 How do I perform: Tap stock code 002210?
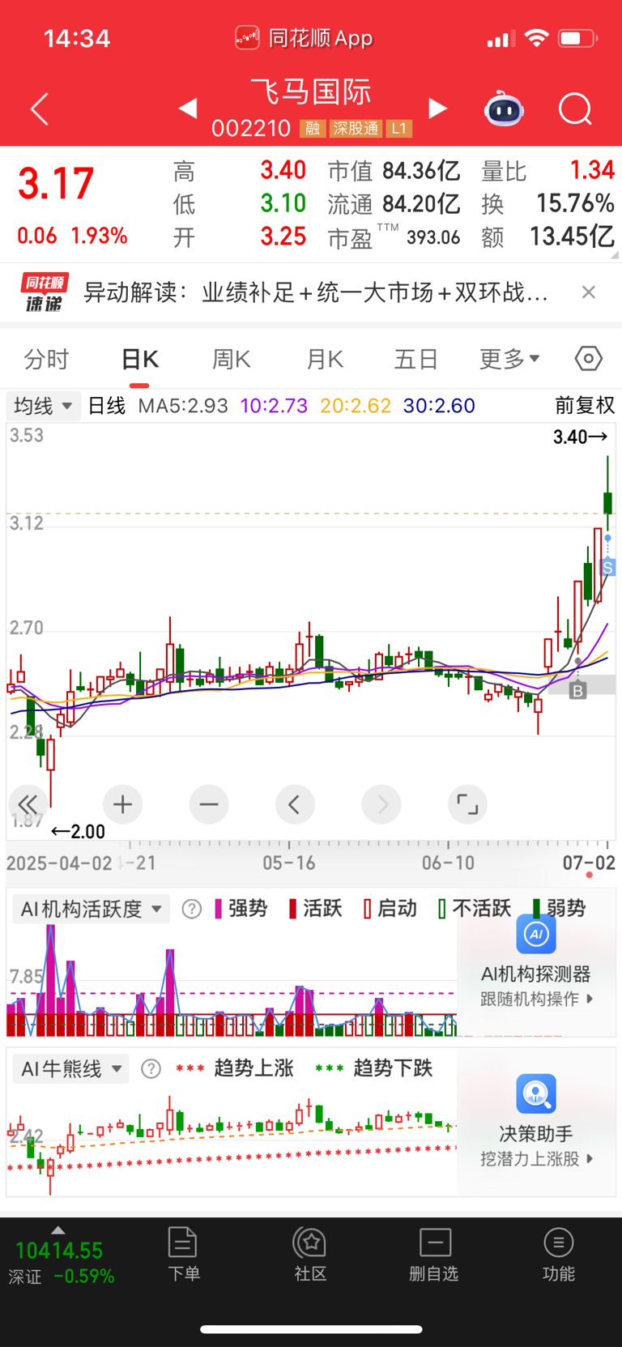coord(251,129)
